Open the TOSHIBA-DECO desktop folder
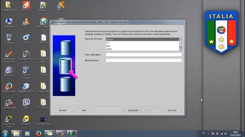This screenshot has width=245, height=137. point(9,6)
